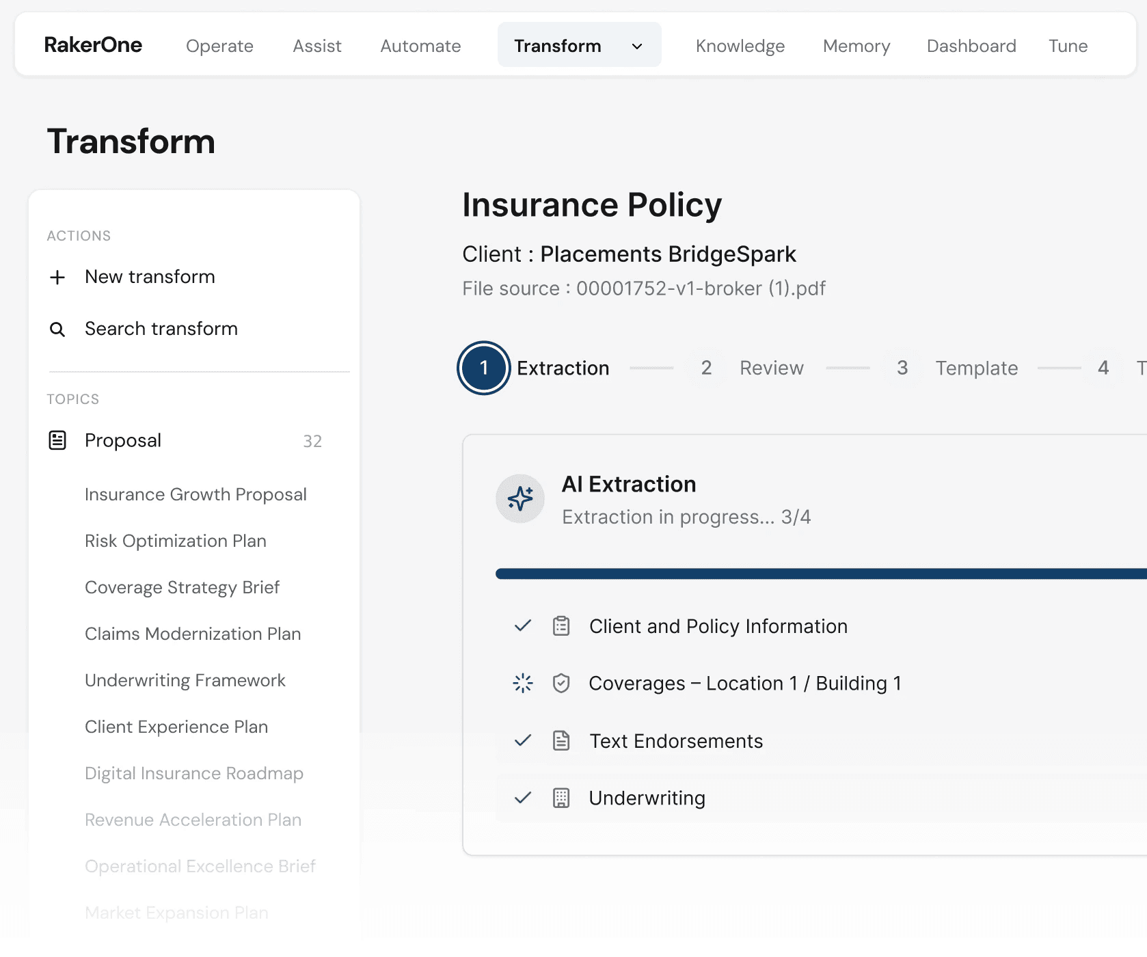Screen dimensions: 1147x957
Task: Click the document icon beside Text Endorsements
Action: (561, 740)
